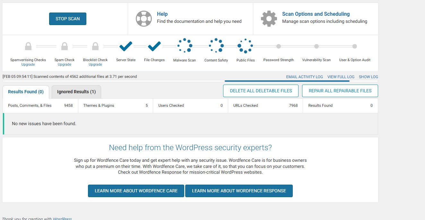
Task: Click Upgrade link under Spamvertising Checks
Action: [28, 64]
